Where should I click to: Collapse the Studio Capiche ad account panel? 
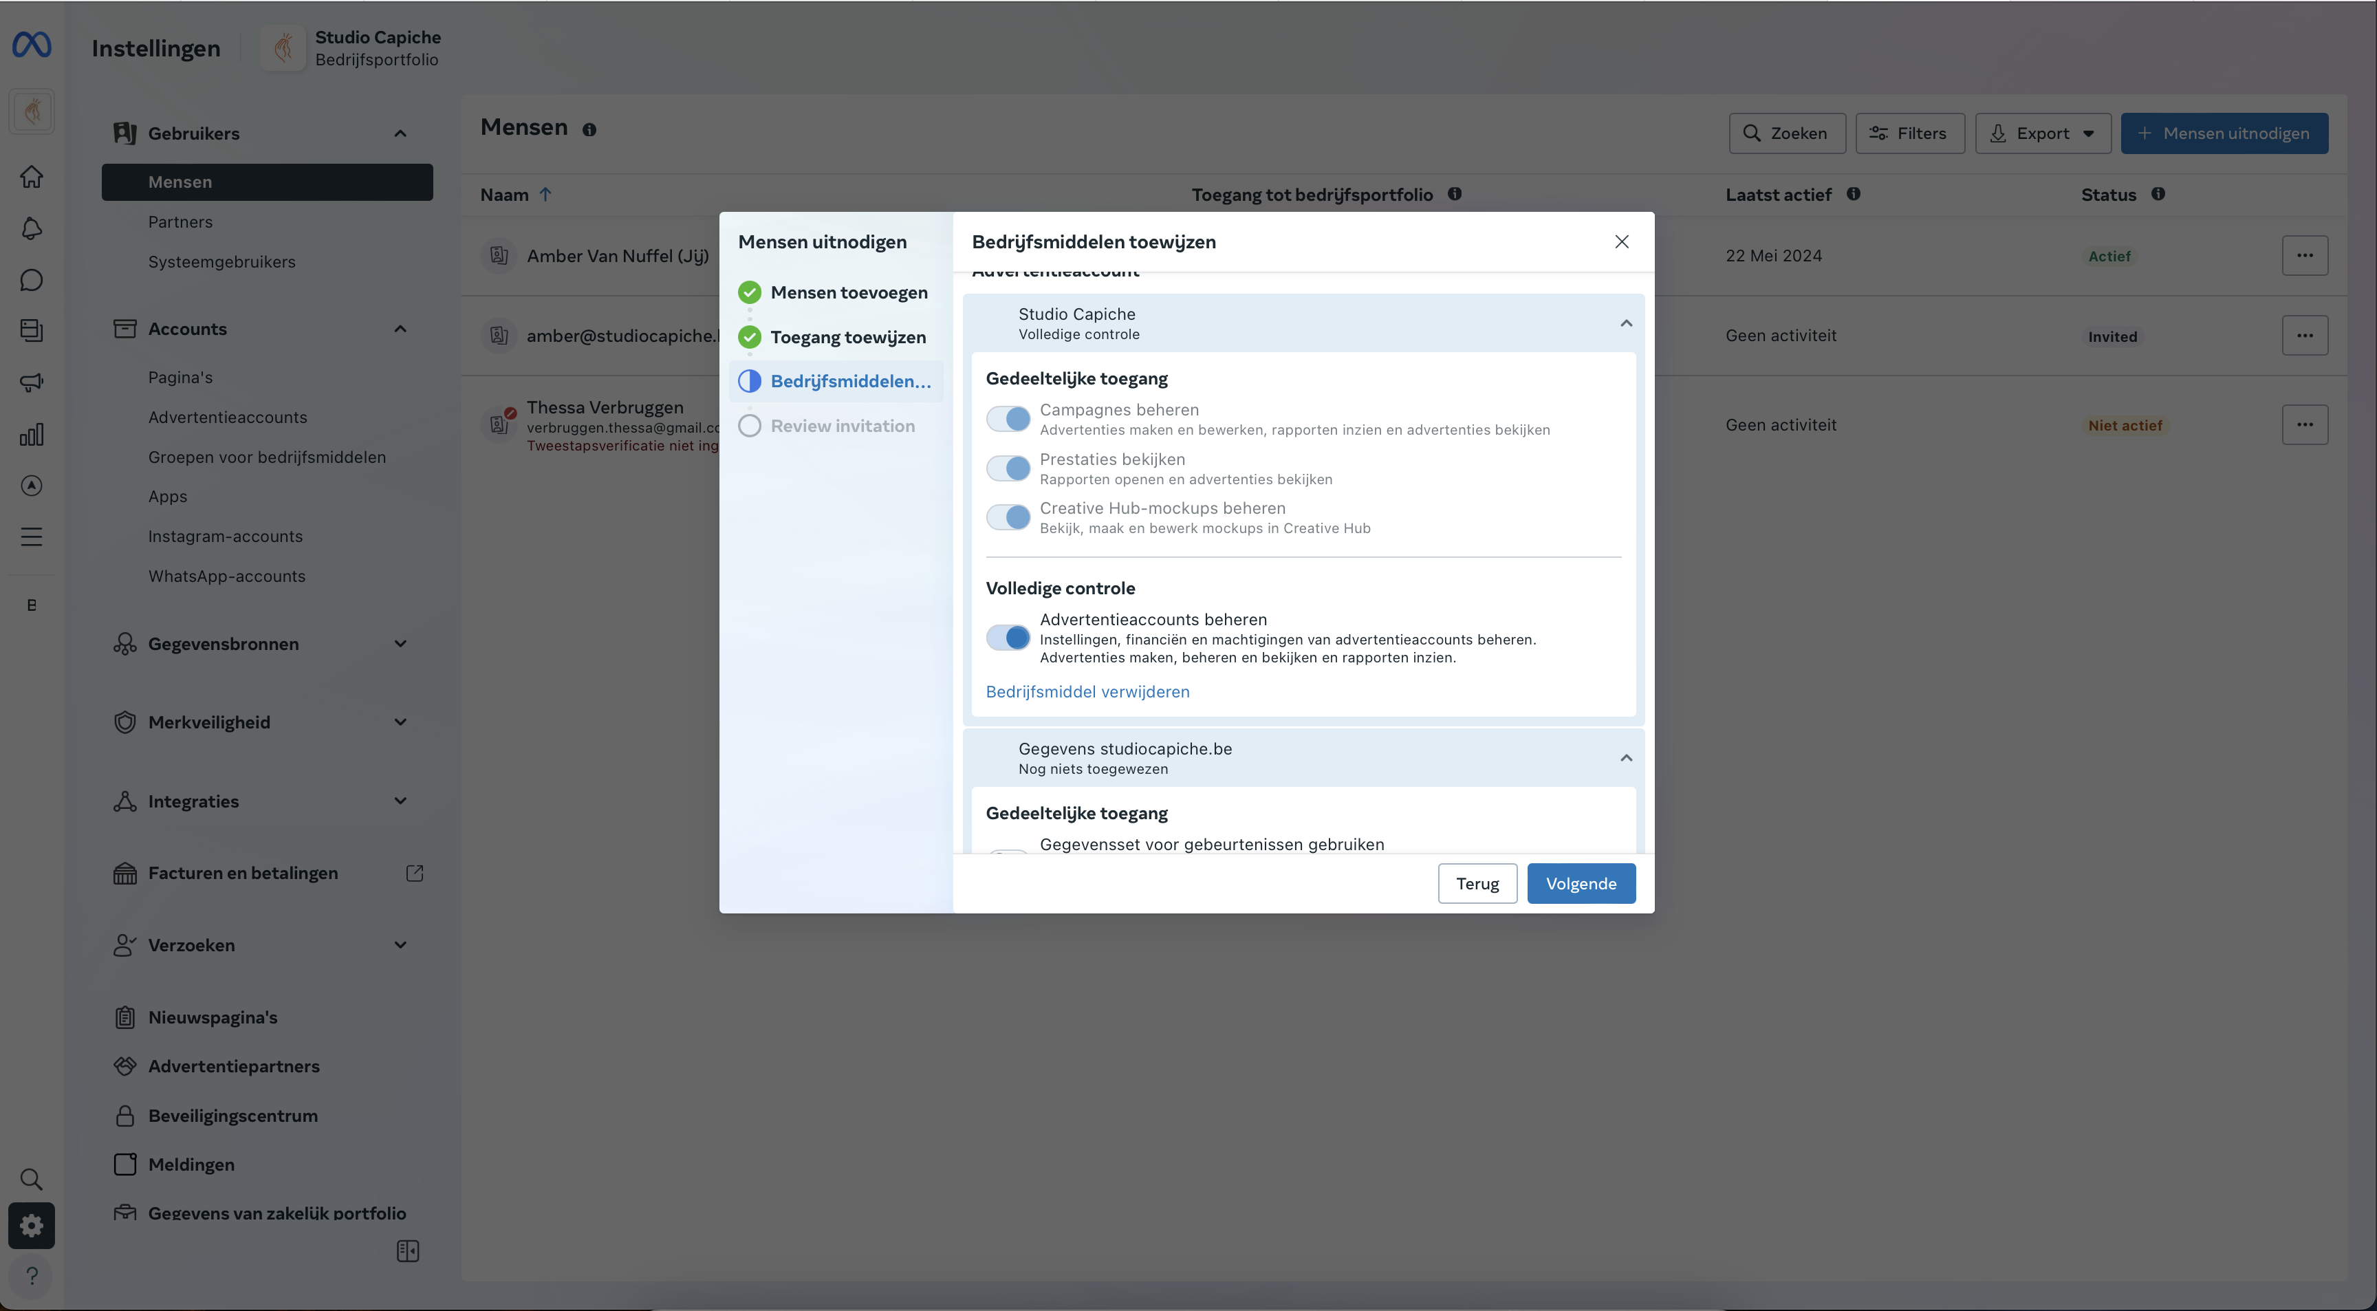[x=1626, y=323]
